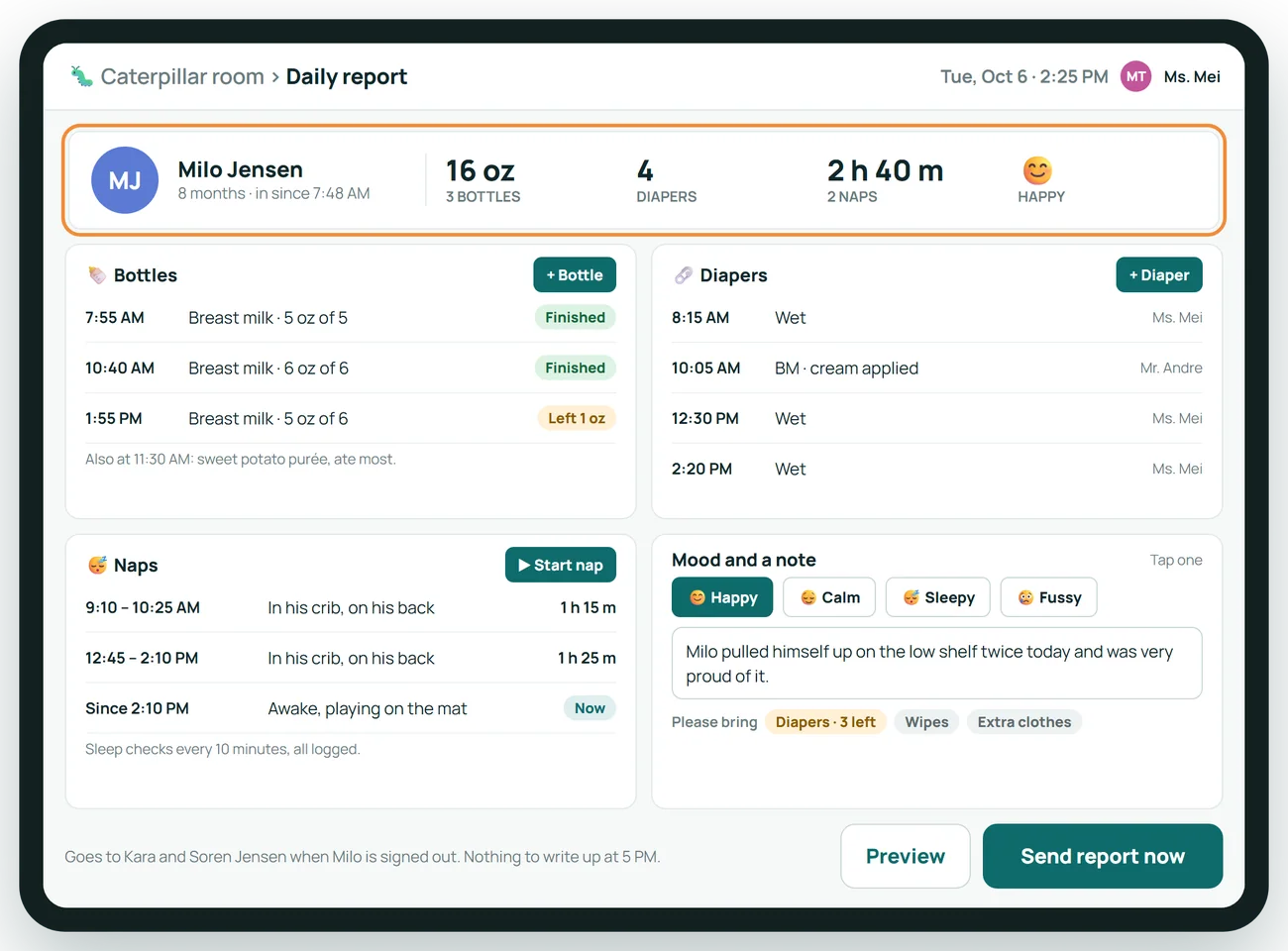Click the 4 diapers summary stat
1288x951 pixels.
pos(666,180)
